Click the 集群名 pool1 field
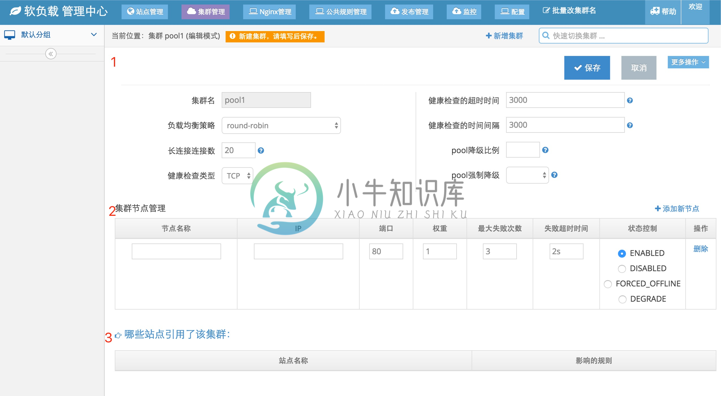Image resolution: width=721 pixels, height=396 pixels. click(x=266, y=100)
